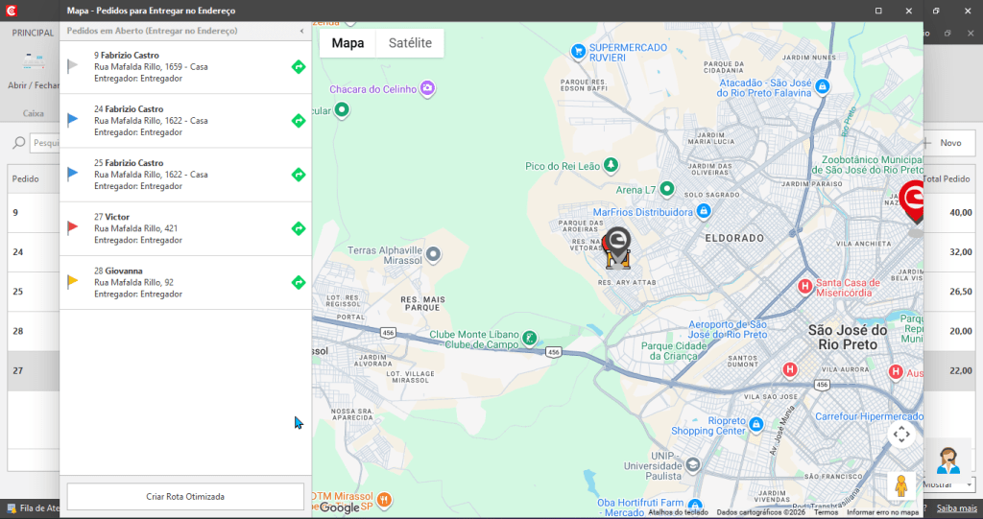This screenshot has height=519, width=983.
Task: Switch map view to Satélite
Action: 410,42
